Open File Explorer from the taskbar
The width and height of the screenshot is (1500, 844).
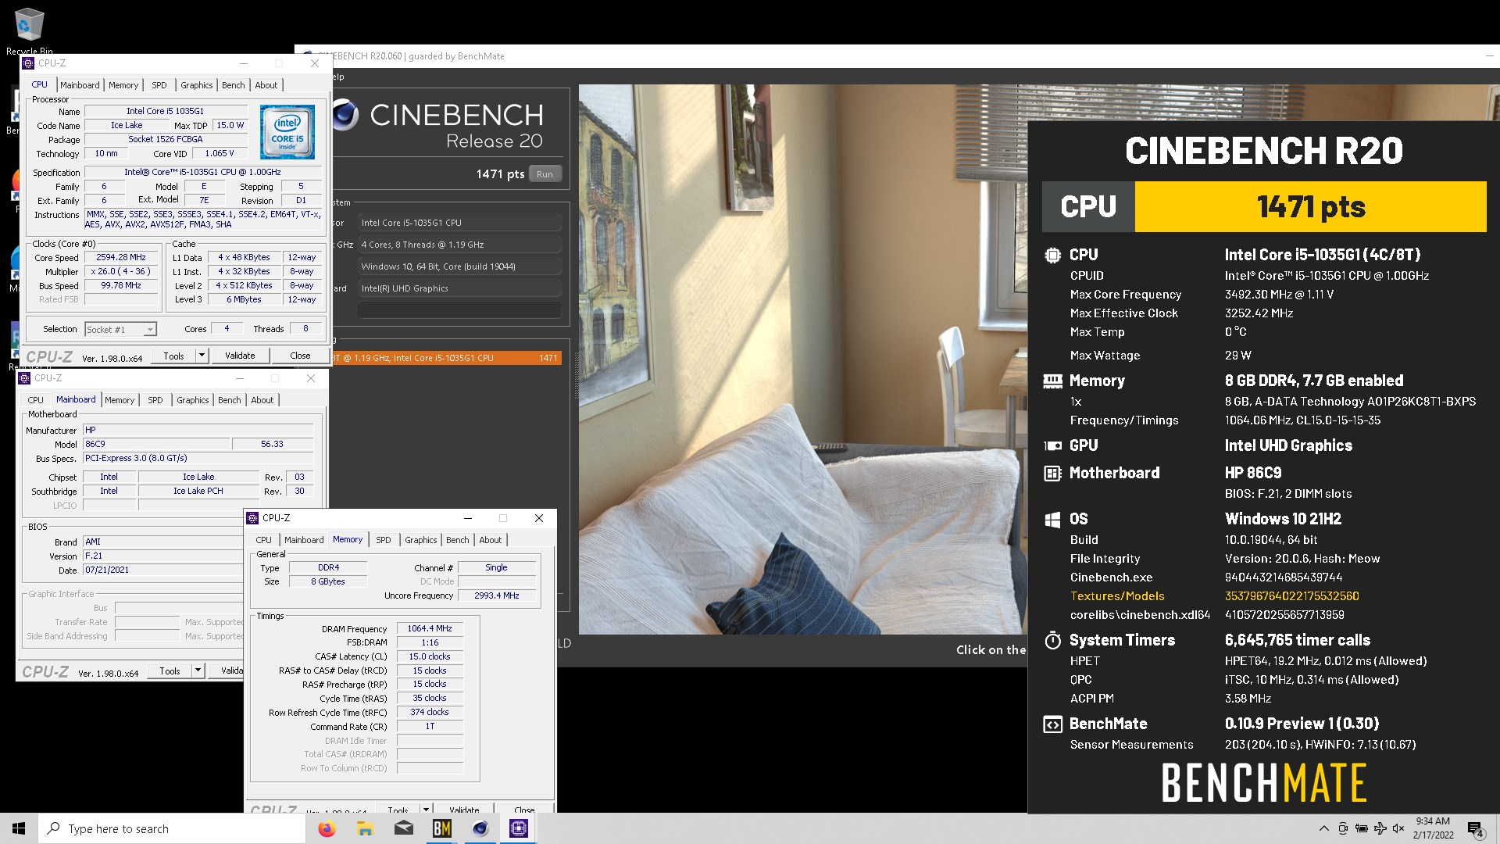[x=365, y=828]
